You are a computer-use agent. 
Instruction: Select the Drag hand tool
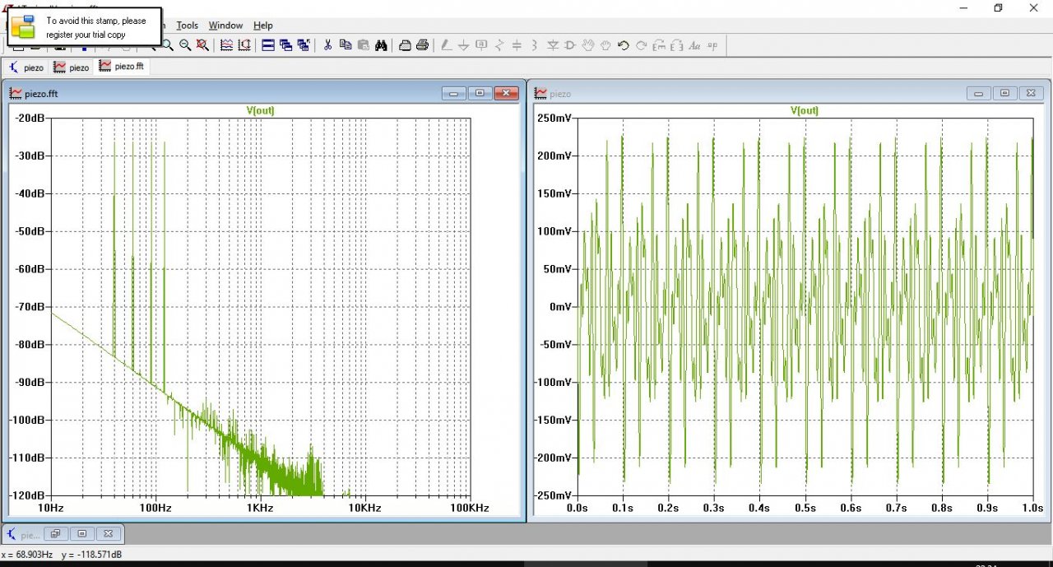[605, 45]
